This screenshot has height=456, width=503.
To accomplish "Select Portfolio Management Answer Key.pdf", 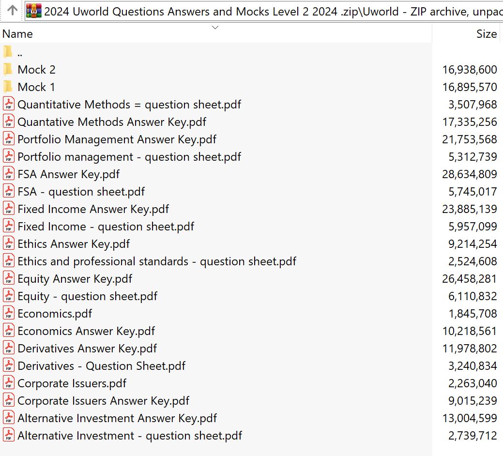I will [117, 139].
